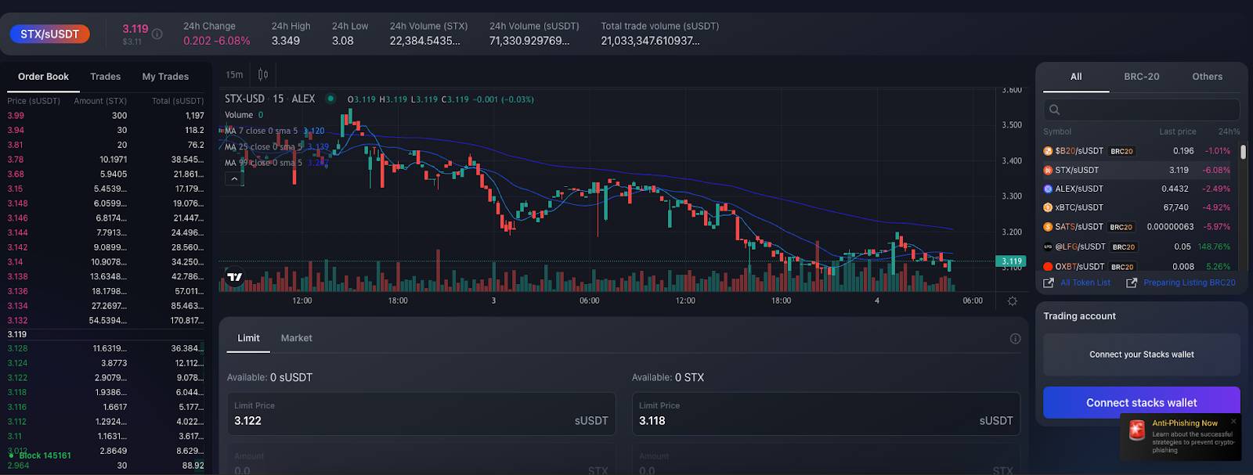
Task: Click the Volume indicator legend label
Action: coord(239,115)
